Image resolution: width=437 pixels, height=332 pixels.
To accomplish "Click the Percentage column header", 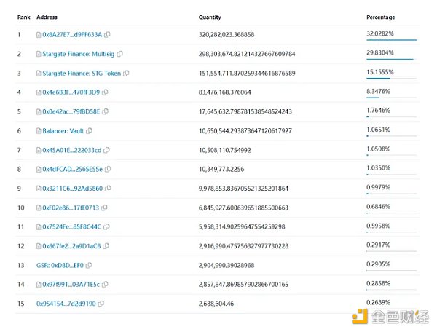I will [381, 17].
